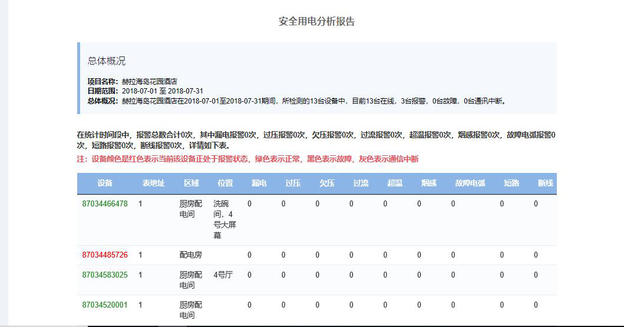Click the 短路 column header

511,183
